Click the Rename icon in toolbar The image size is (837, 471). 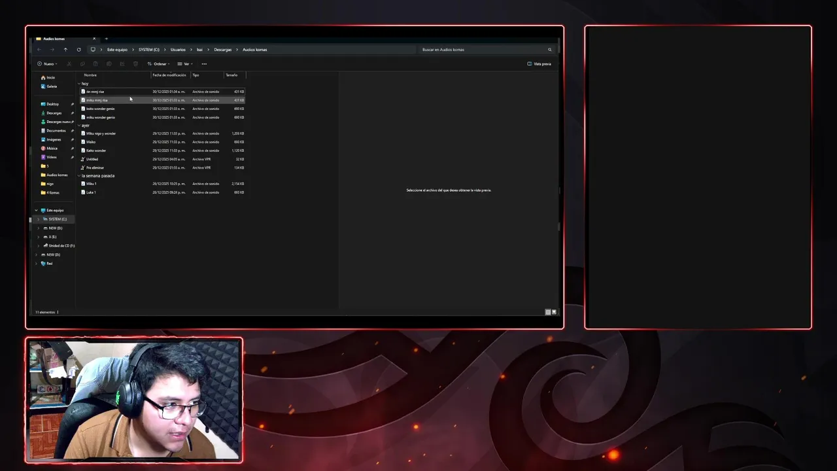(109, 64)
